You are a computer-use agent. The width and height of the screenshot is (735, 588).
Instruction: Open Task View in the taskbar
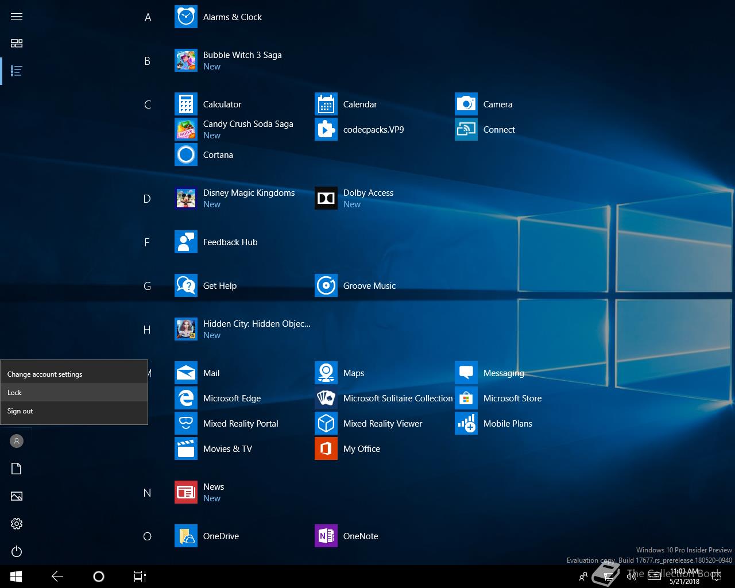point(140,577)
